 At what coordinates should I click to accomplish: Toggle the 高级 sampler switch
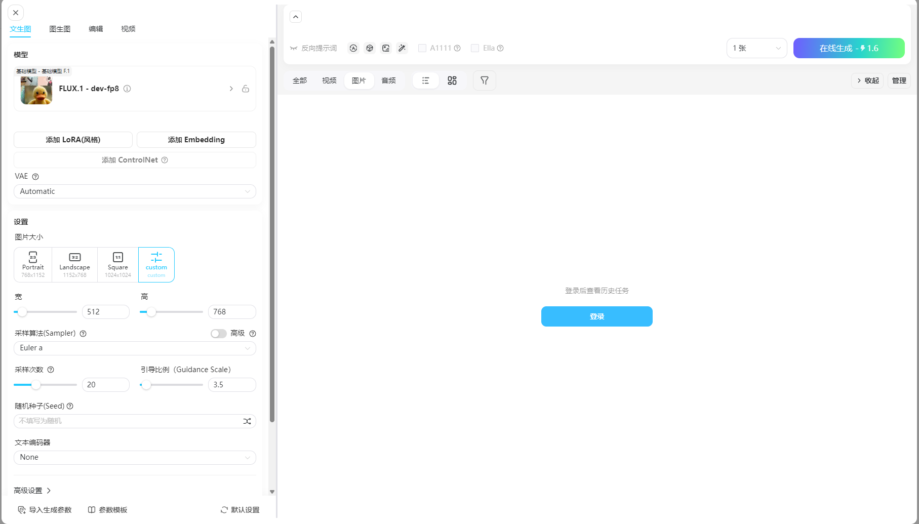(219, 334)
